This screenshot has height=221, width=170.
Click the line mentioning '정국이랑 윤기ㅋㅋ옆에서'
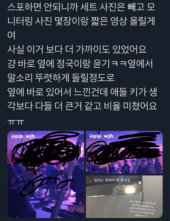[80, 64]
